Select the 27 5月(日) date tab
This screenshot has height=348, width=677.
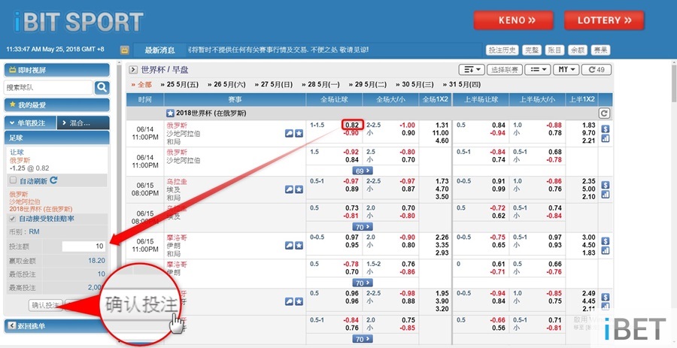[x=273, y=84]
